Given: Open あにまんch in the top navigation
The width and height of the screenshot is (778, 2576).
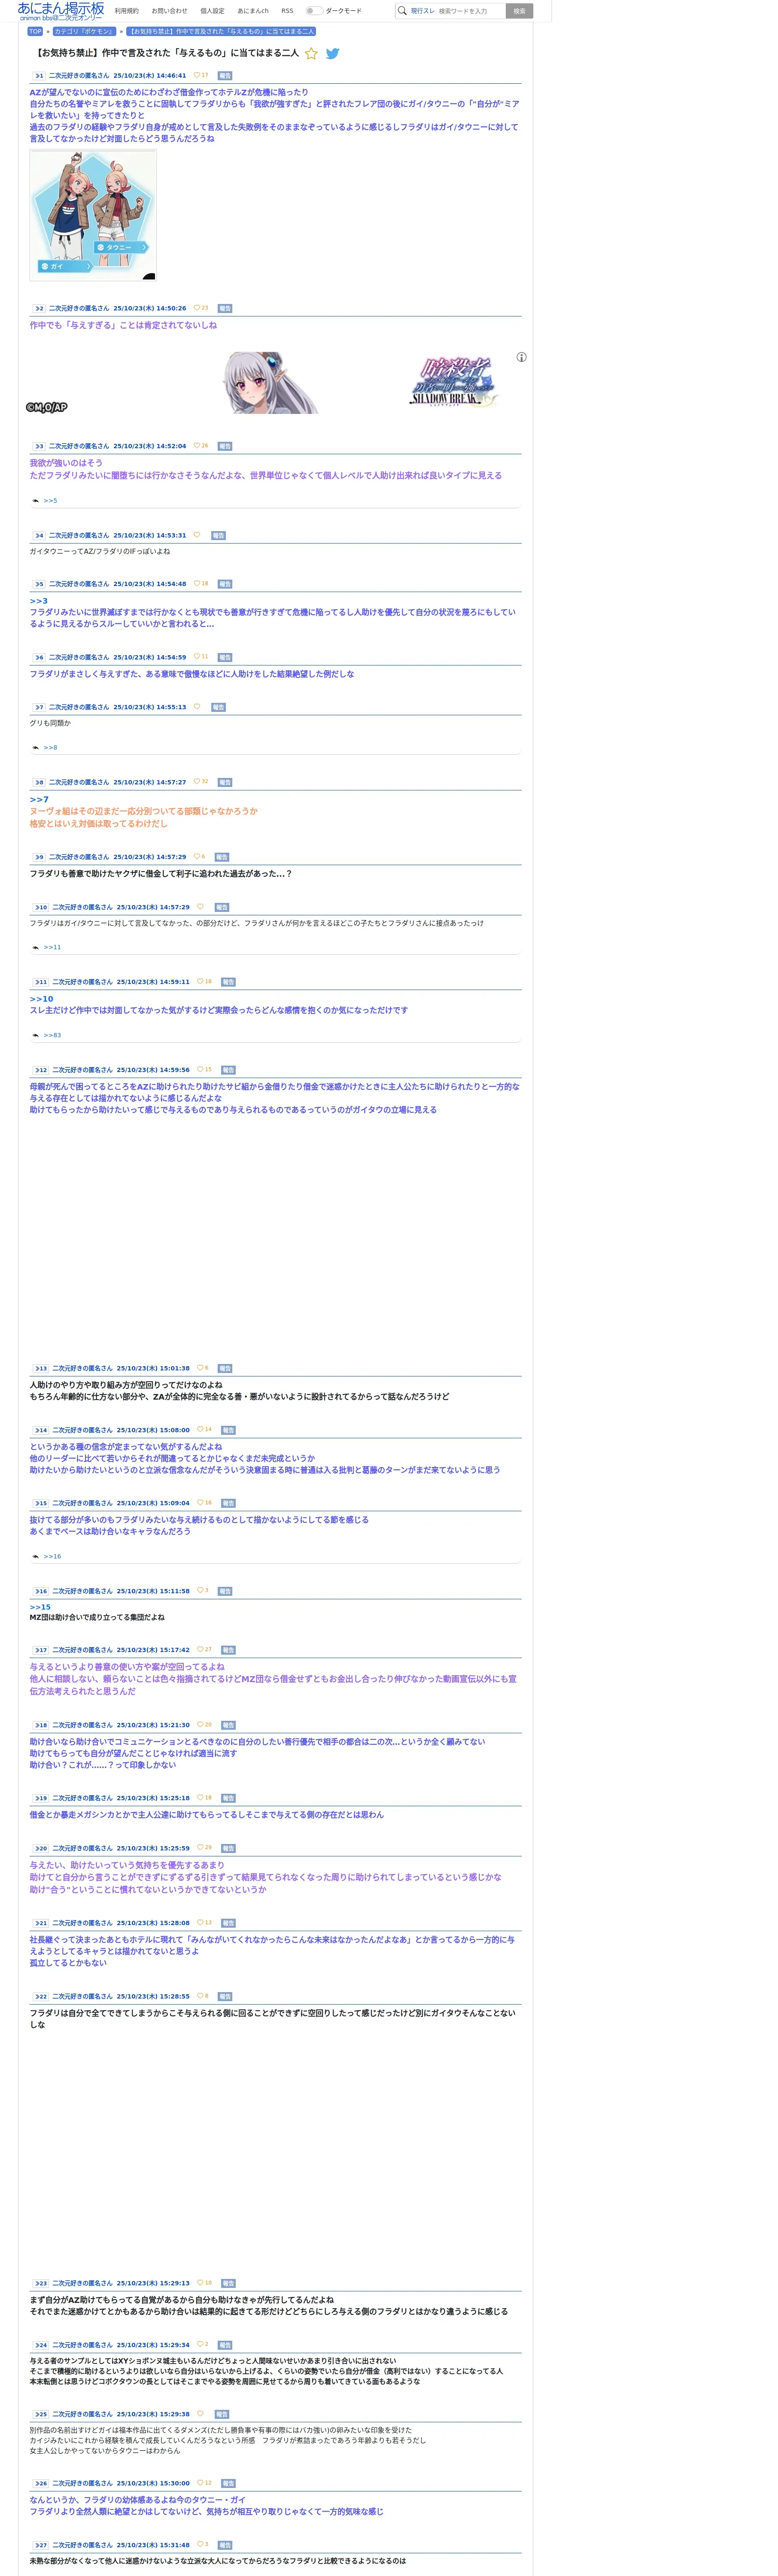Looking at the screenshot, I should [253, 11].
